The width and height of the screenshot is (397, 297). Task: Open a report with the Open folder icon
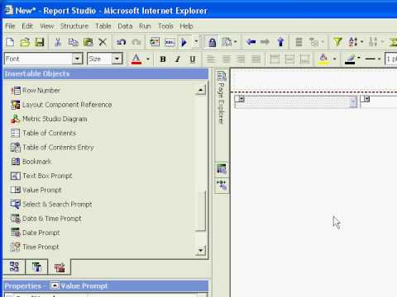[x=25, y=42]
